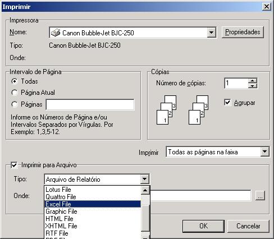
Task: Open the printer Nome dropdown
Action: [212, 33]
